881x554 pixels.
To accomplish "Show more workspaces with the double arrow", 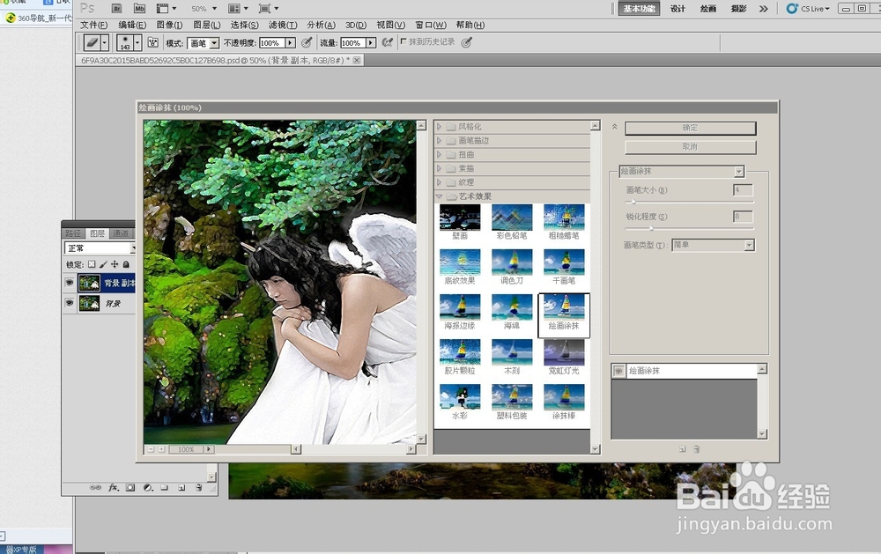I will point(763,9).
